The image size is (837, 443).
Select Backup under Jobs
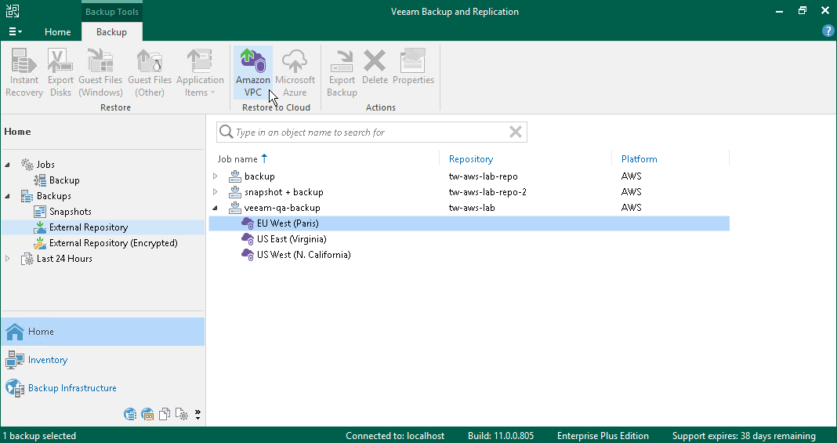click(64, 180)
